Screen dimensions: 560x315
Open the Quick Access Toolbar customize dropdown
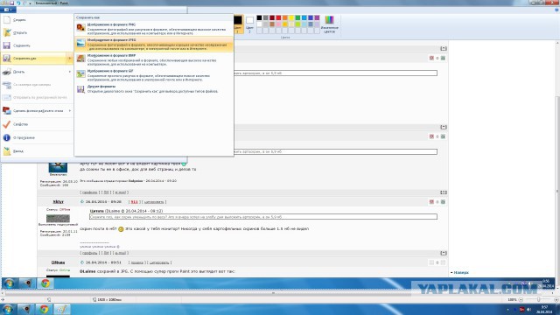click(30, 3)
